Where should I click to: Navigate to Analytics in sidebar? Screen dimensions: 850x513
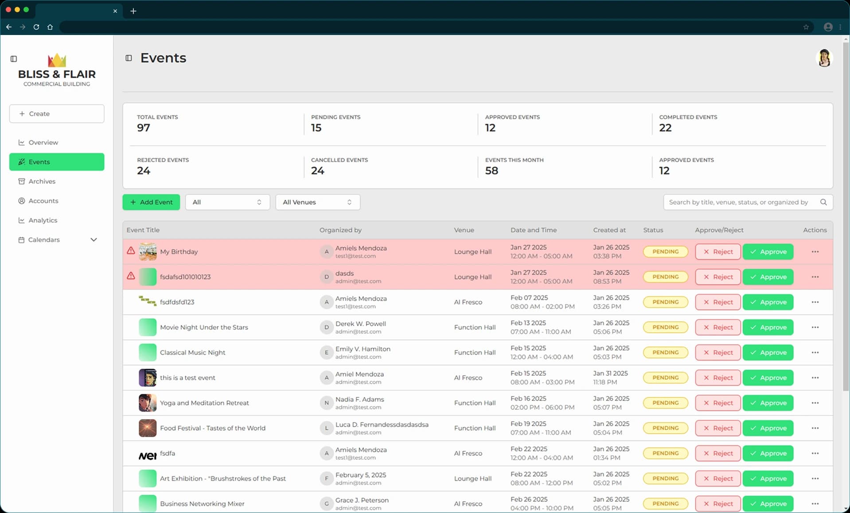point(43,220)
